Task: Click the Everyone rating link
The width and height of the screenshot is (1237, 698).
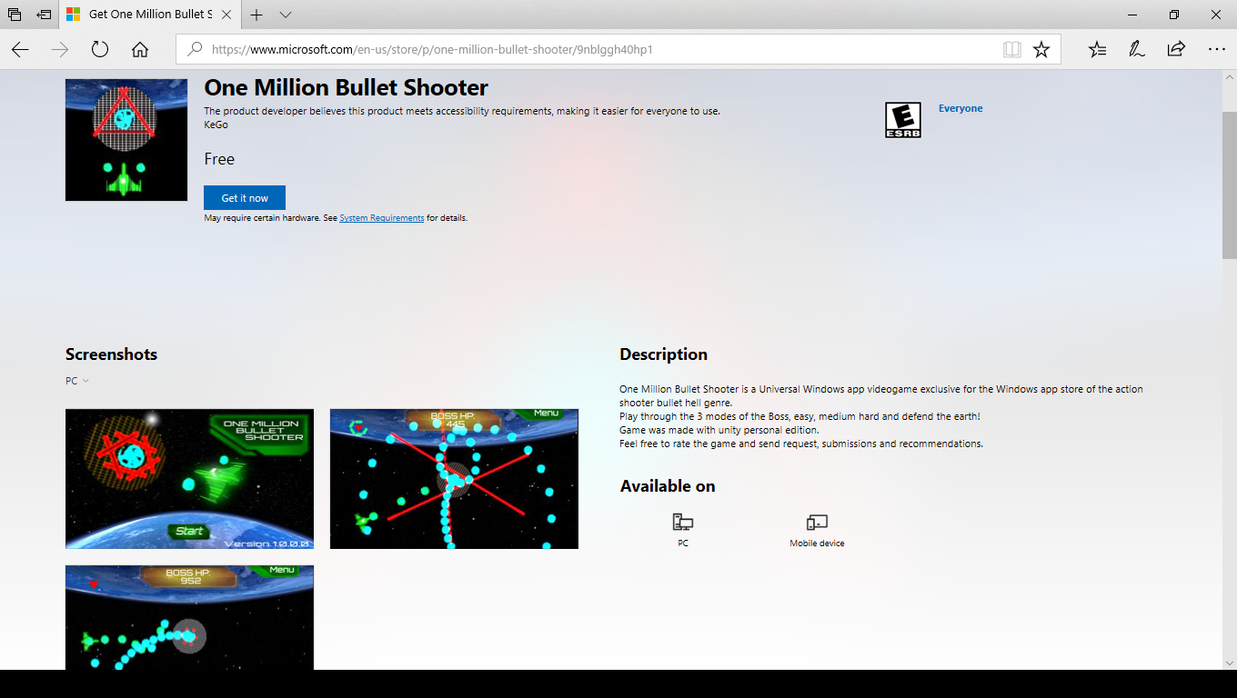Action: tap(960, 108)
